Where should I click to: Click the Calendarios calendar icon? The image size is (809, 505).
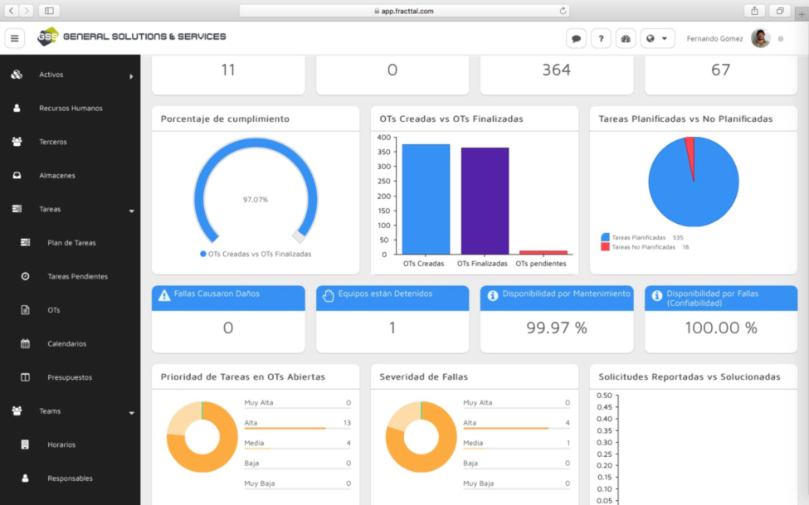point(25,343)
